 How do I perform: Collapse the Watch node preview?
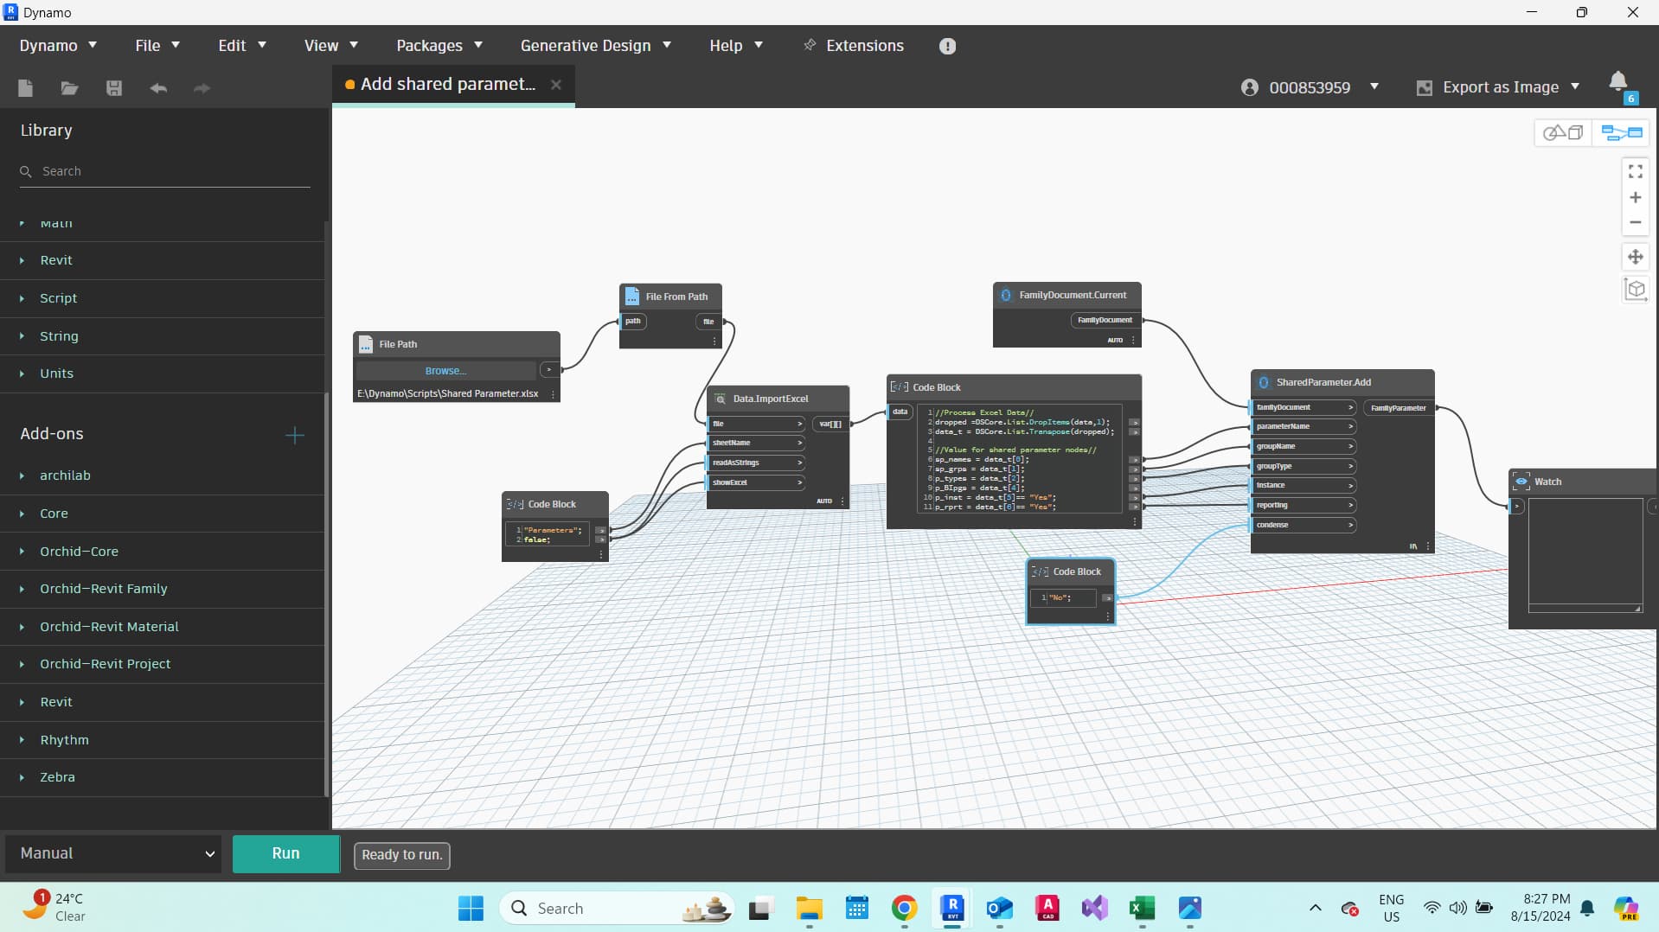(1521, 482)
